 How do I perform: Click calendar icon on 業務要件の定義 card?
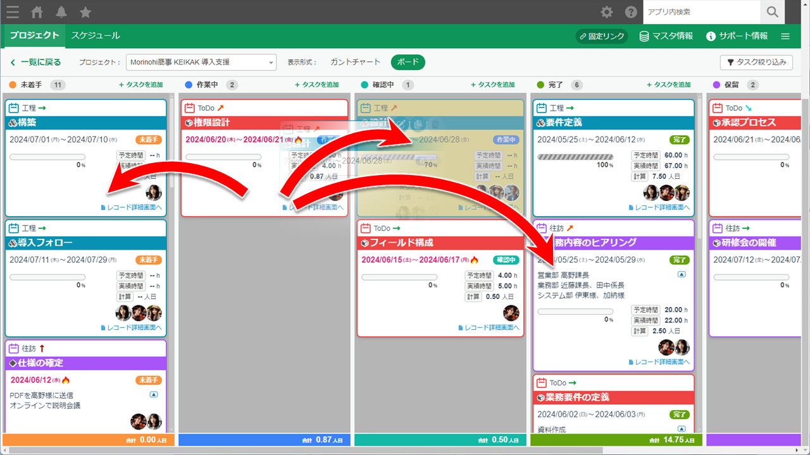(x=542, y=383)
